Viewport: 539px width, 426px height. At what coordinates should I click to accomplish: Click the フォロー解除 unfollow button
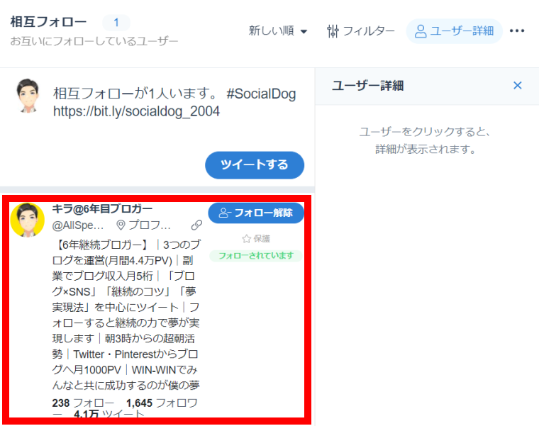click(256, 213)
